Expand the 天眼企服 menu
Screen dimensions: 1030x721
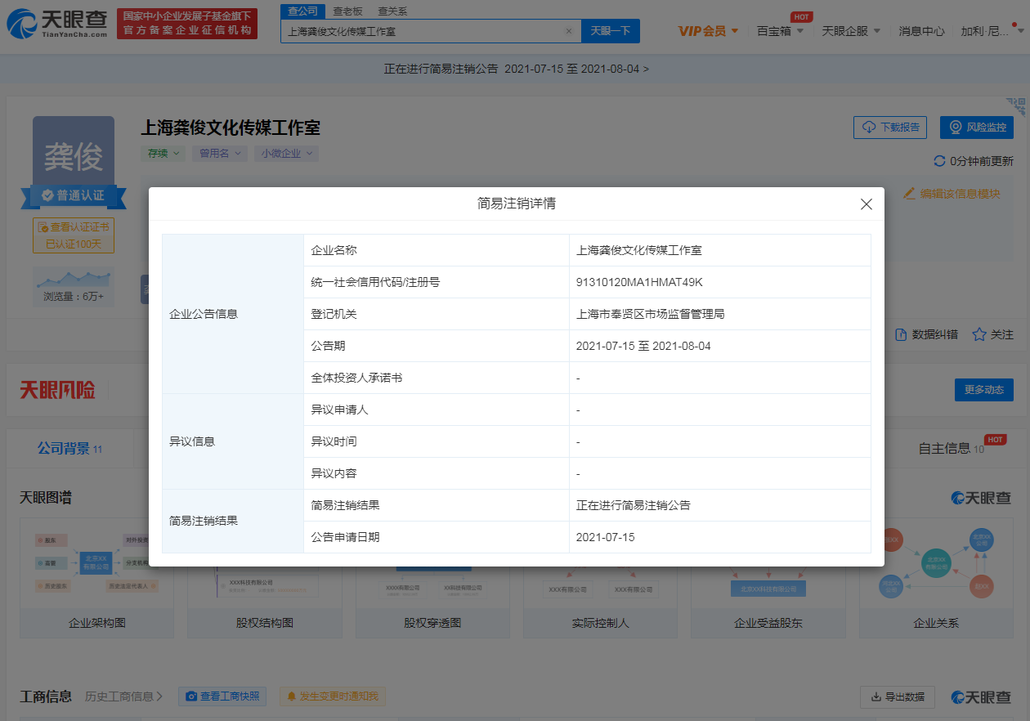[x=851, y=31]
